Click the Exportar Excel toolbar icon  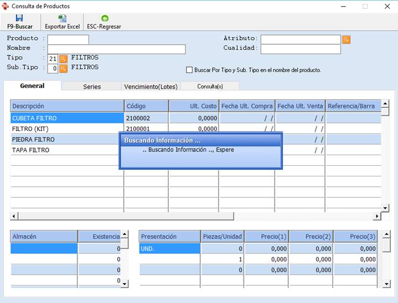pyautogui.click(x=62, y=18)
